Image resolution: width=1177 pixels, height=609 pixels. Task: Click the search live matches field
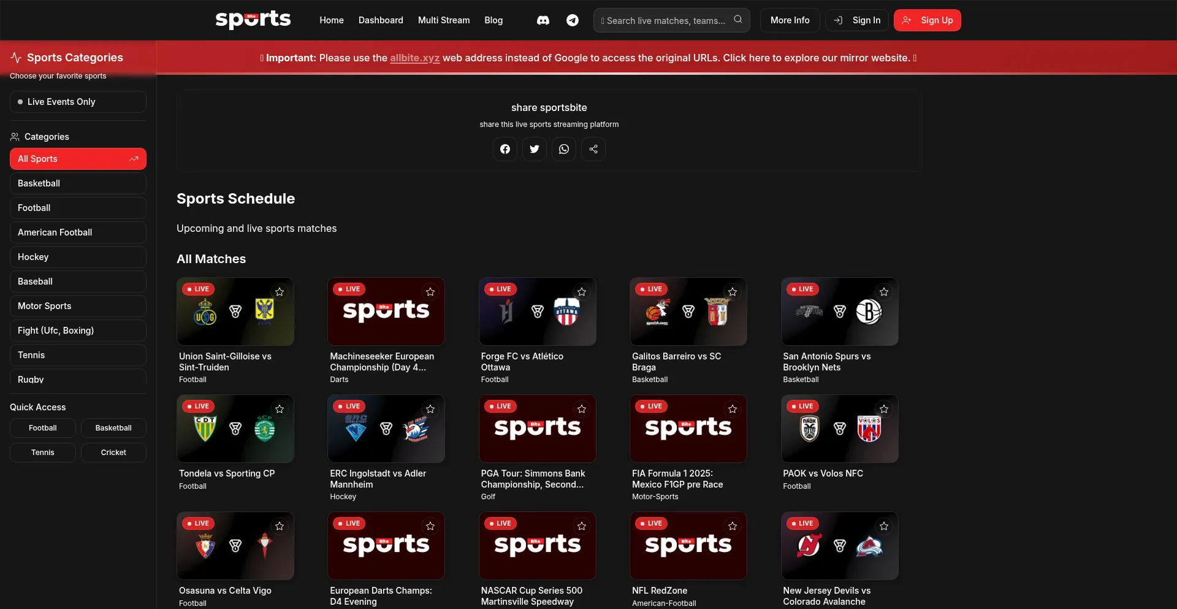click(665, 21)
